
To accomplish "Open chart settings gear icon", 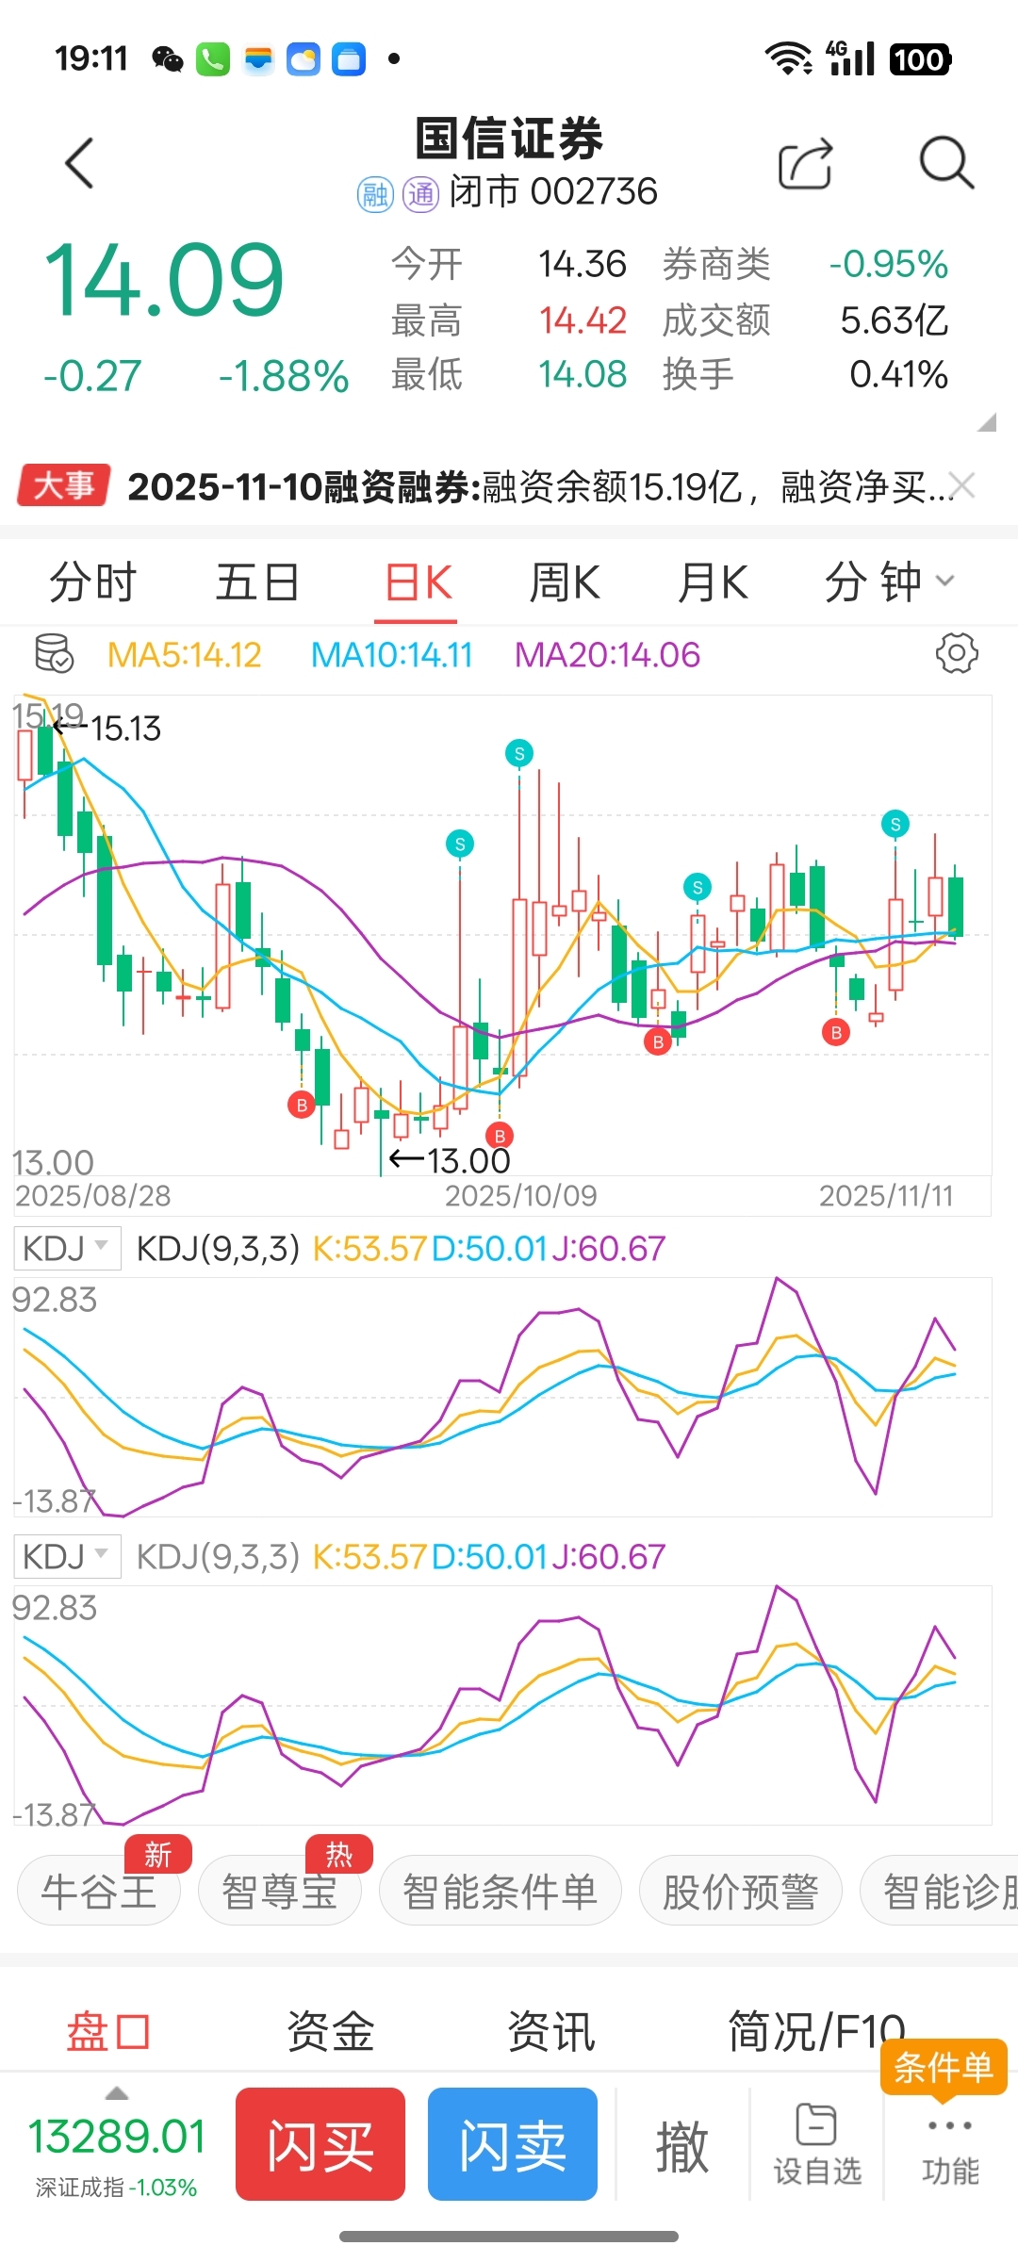I will (x=957, y=653).
